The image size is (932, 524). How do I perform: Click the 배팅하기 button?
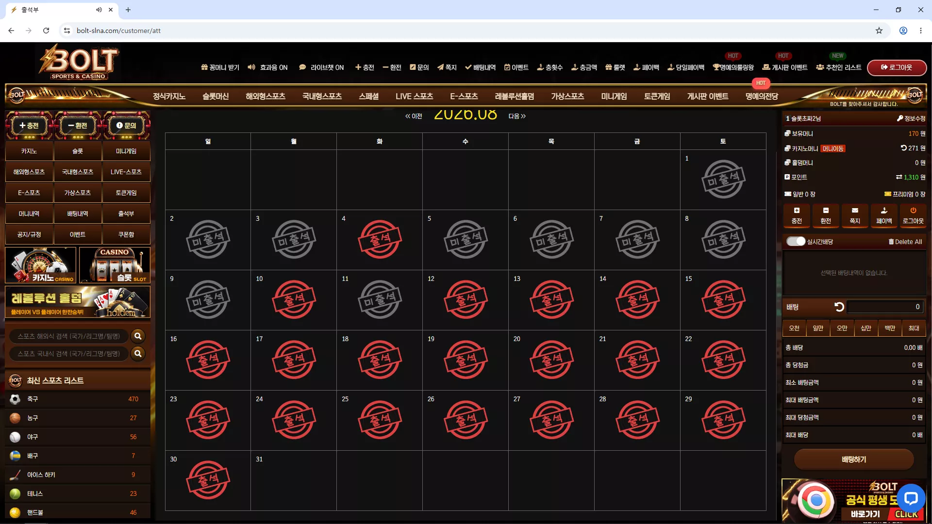coord(854,459)
